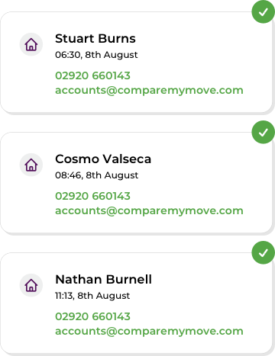Toggle green checkmark on Nathan Burnell card
The height and width of the screenshot is (356, 275).
(x=264, y=252)
